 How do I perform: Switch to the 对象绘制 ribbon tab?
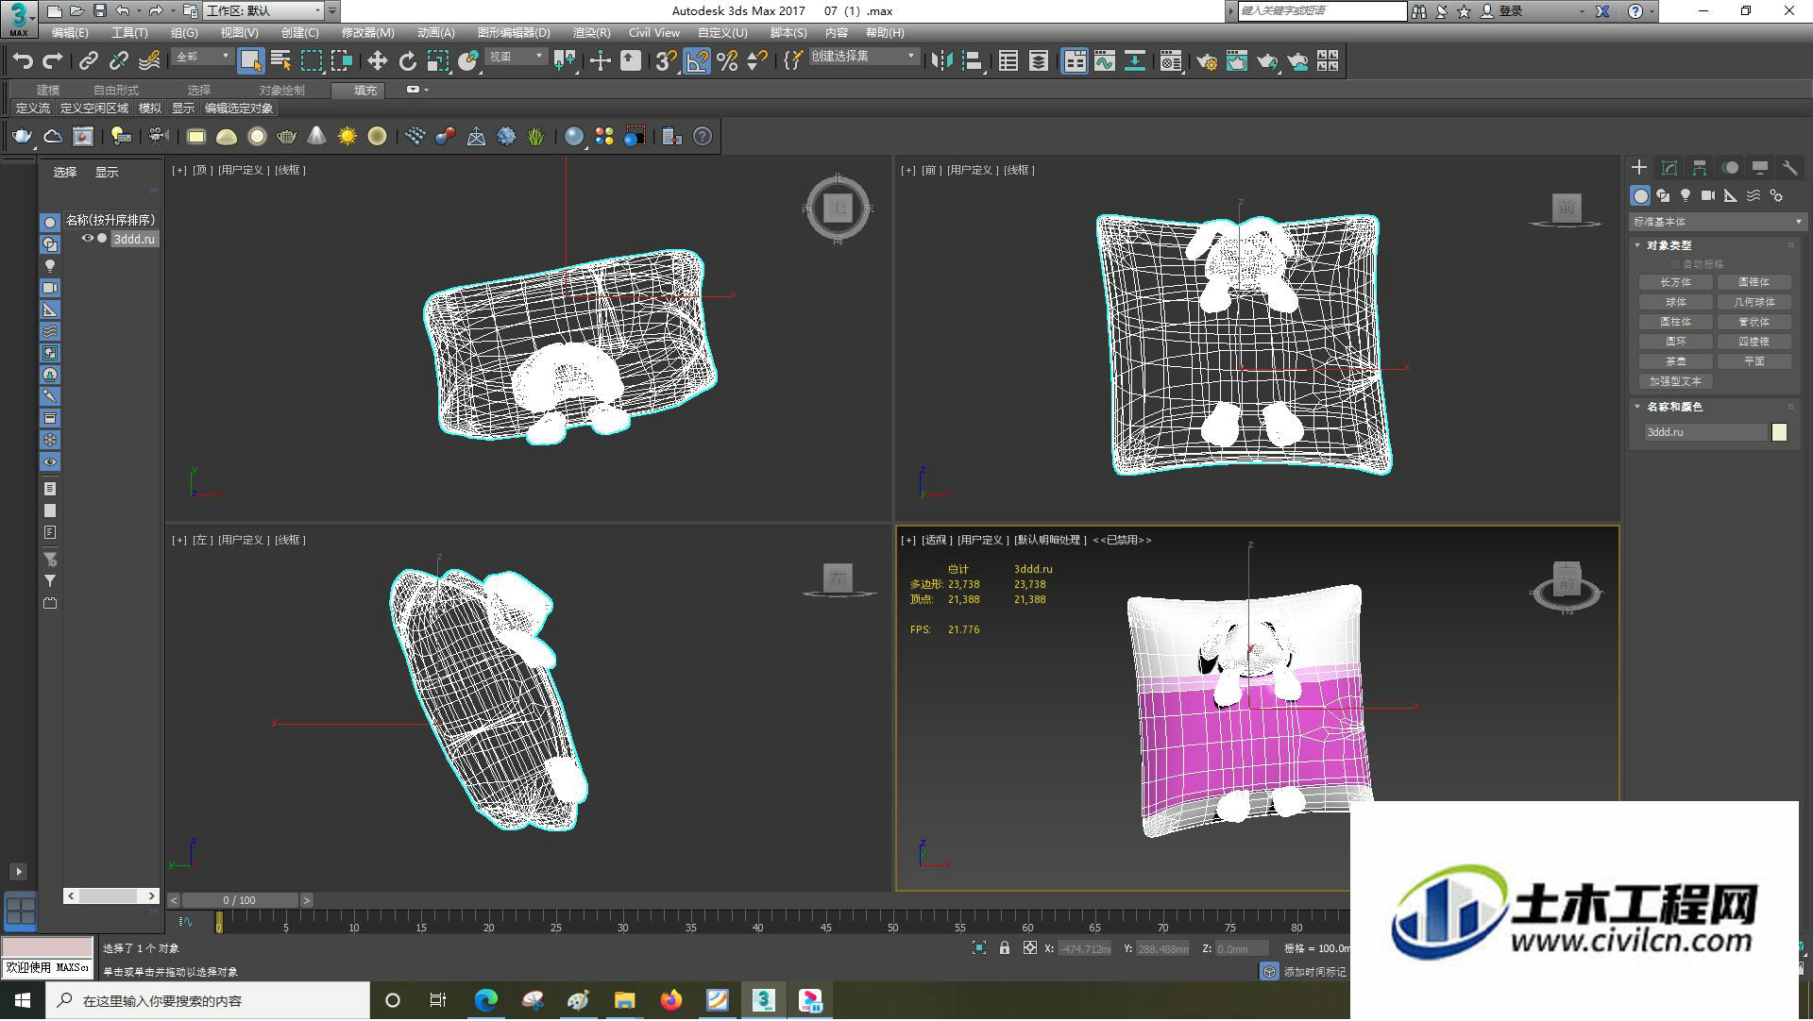(281, 91)
